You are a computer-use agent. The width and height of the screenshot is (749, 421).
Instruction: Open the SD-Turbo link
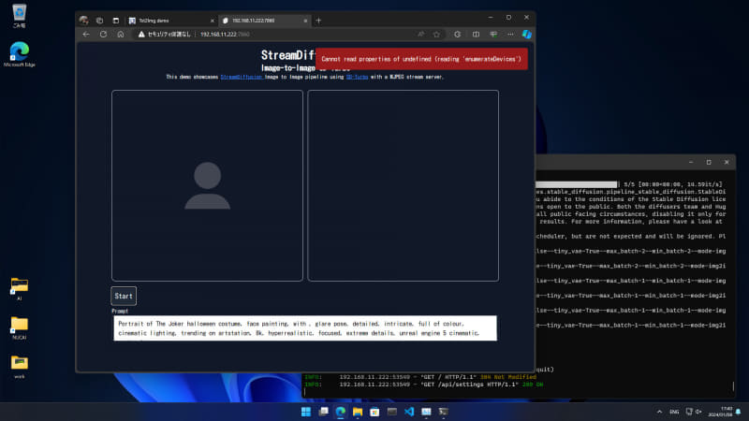pyautogui.click(x=358, y=77)
